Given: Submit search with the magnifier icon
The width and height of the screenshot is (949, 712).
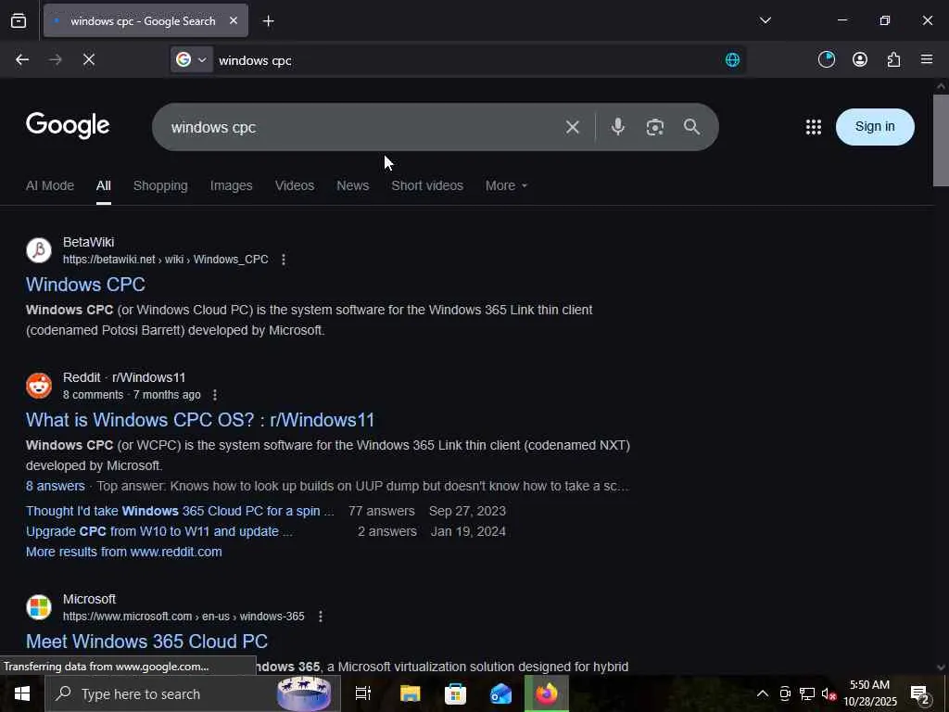Looking at the screenshot, I should point(691,127).
